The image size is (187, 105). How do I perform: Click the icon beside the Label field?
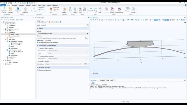tap(87, 25)
